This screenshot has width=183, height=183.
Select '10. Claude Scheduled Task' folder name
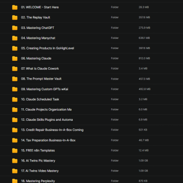[40, 99]
